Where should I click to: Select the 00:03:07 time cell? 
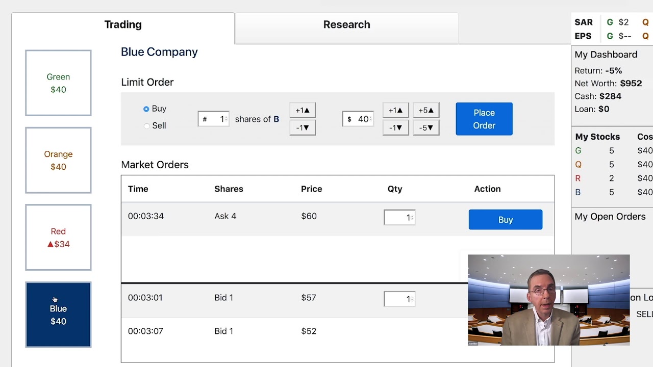click(145, 331)
